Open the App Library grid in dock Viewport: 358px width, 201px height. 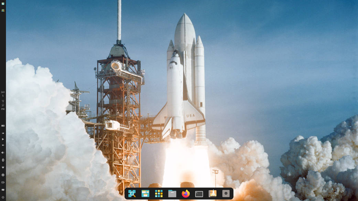point(159,194)
